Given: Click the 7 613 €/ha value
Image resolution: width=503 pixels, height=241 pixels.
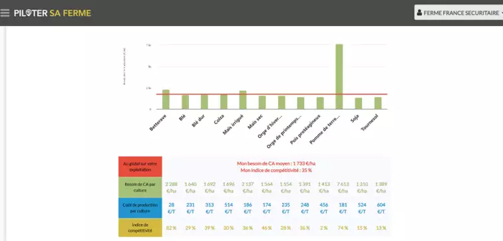Looking at the screenshot, I should (x=343, y=187).
